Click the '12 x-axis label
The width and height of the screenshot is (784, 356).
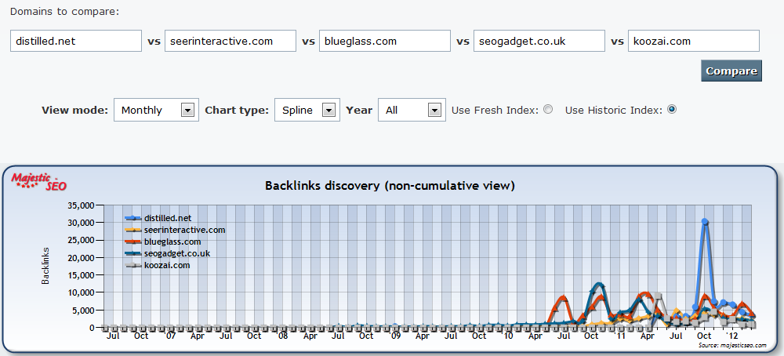tap(732, 336)
